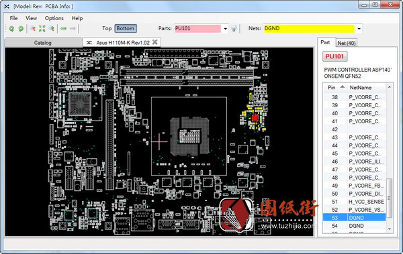Select pin 53 DGND row

(x=355, y=218)
